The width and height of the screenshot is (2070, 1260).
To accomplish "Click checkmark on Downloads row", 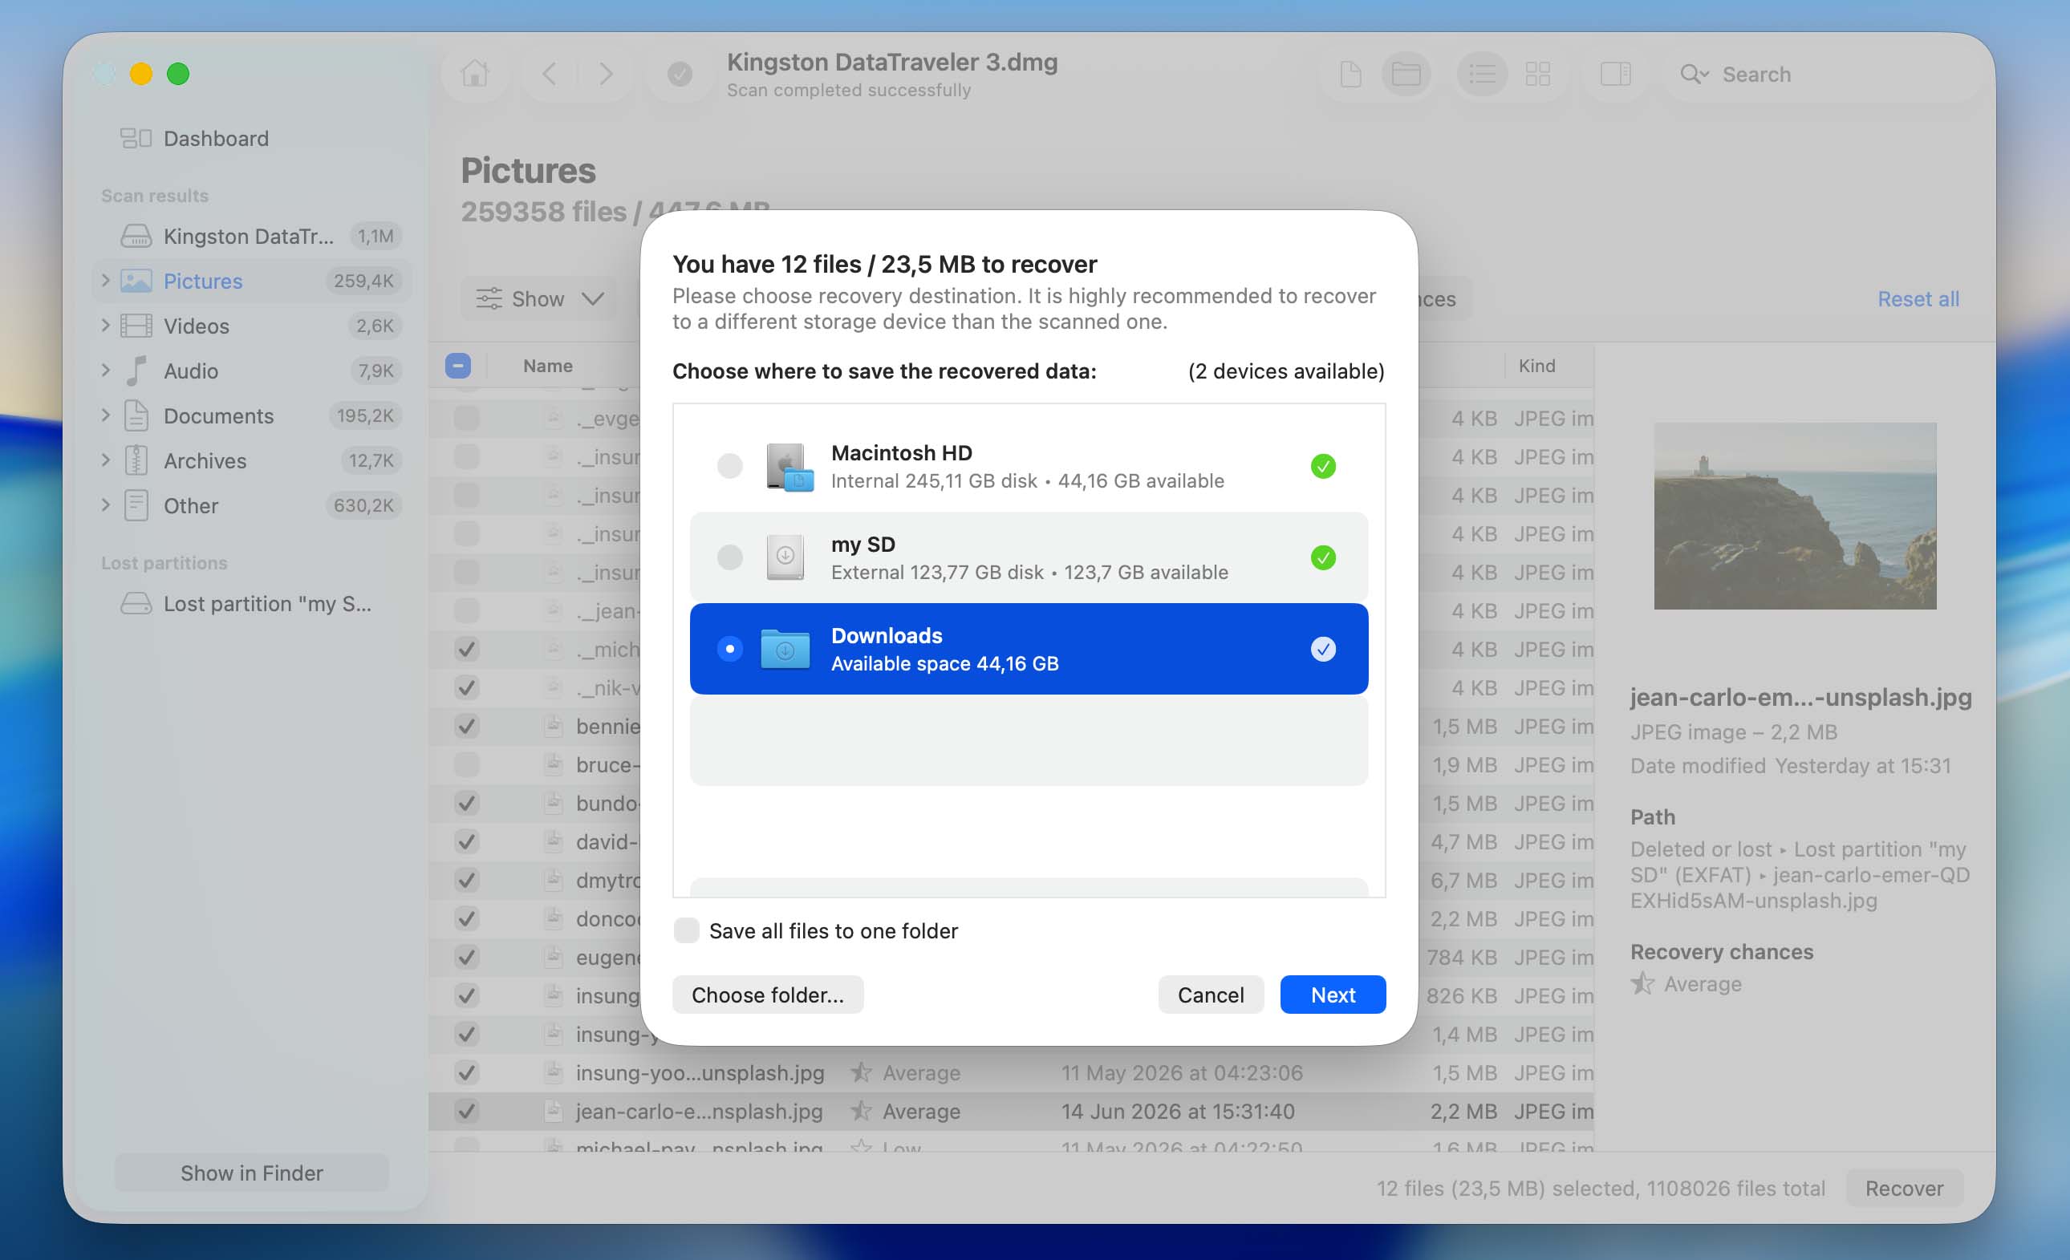I will pos(1322,649).
